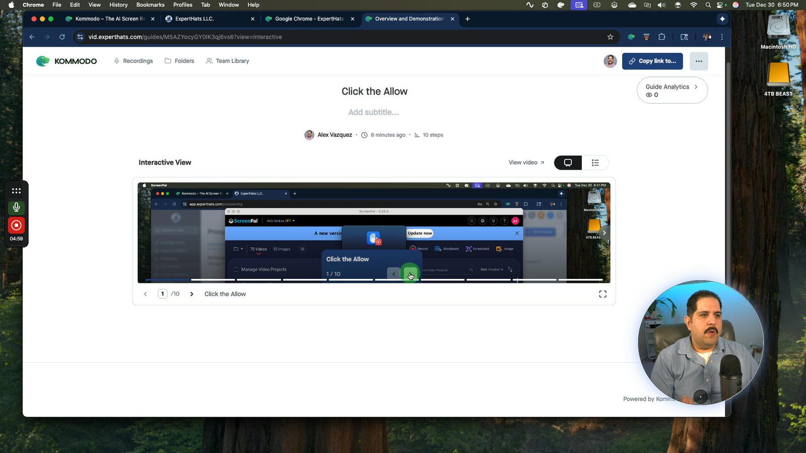Click Copy link to... button
This screenshot has height=453, width=806.
652,61
